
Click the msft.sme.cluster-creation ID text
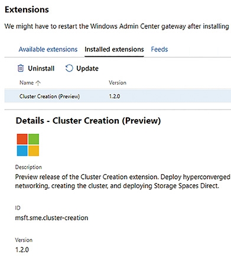tap(51, 218)
